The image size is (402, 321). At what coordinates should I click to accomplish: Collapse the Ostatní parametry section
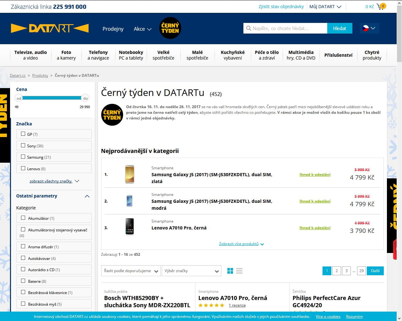point(87,196)
